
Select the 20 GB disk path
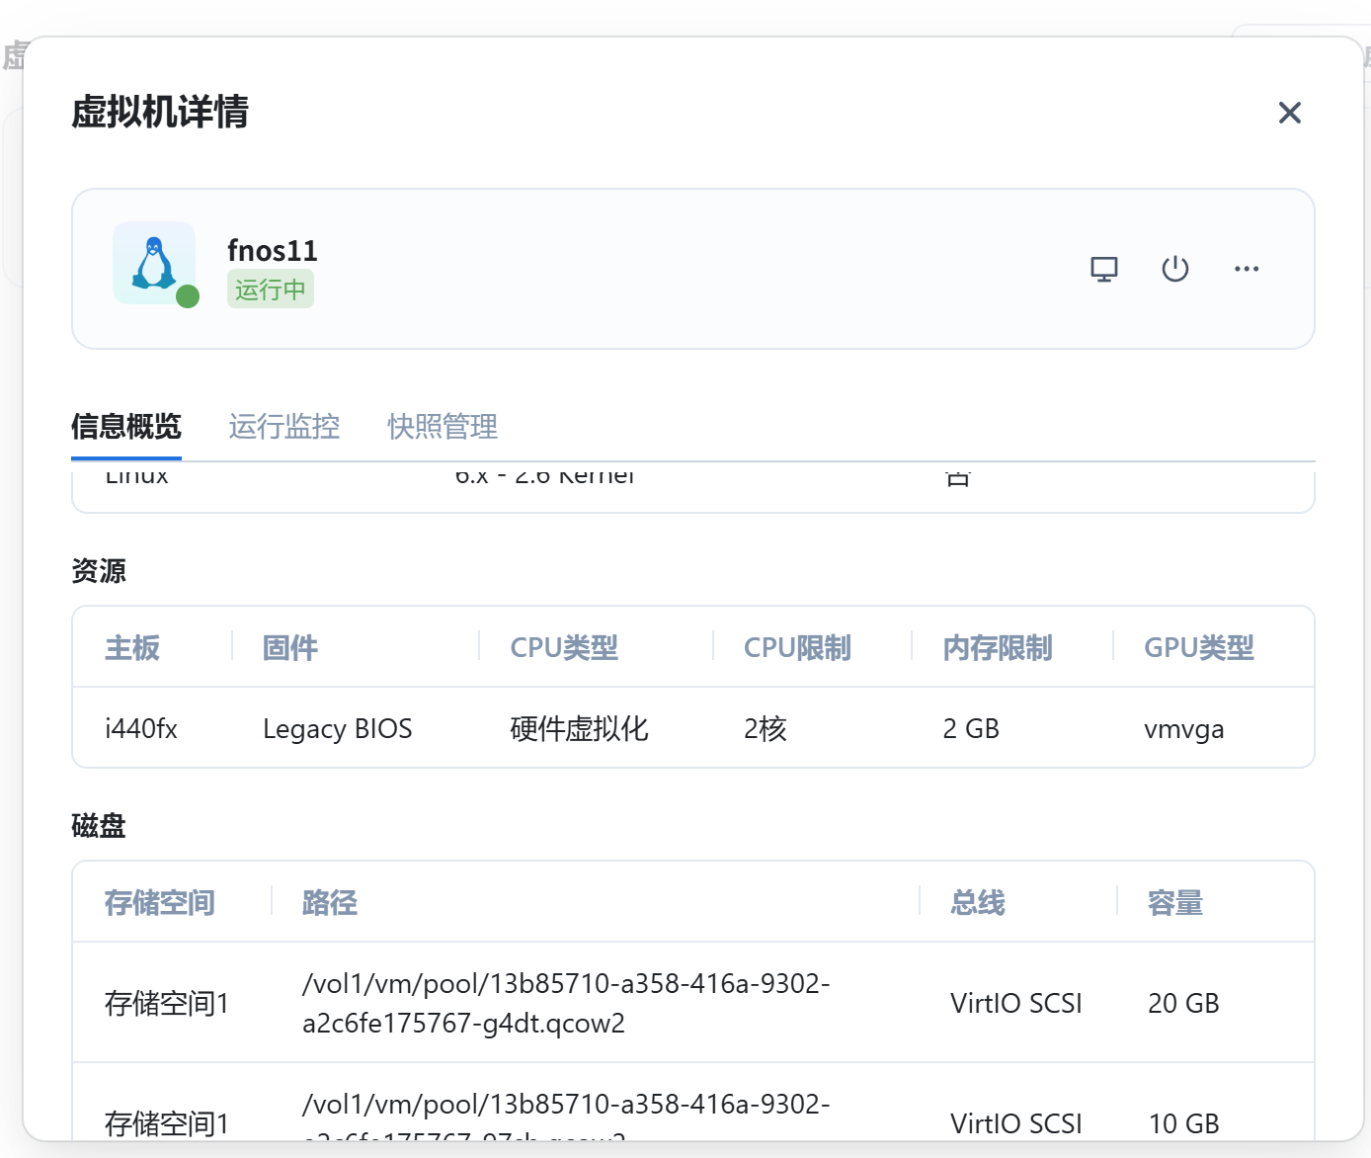(565, 1003)
